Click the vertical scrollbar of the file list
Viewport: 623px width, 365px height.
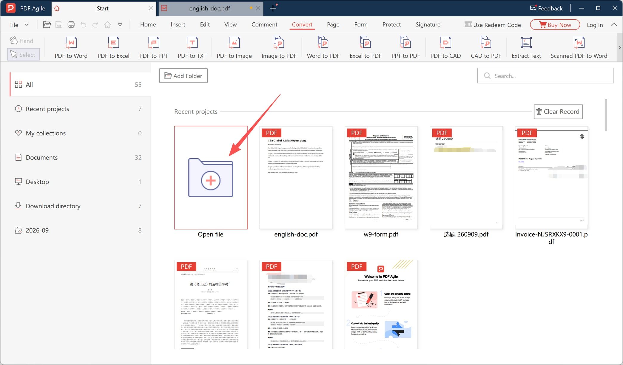pos(606,115)
